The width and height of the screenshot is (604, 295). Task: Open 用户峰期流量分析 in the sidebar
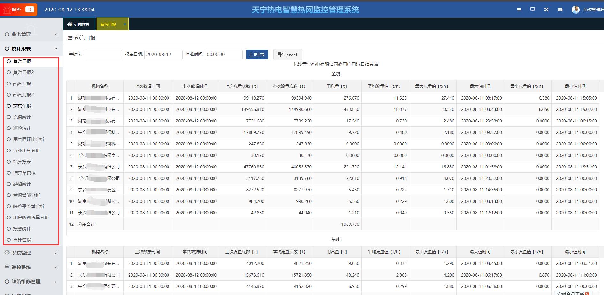[x=31, y=218]
